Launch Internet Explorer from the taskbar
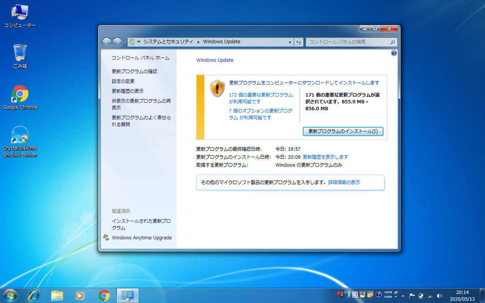 [34, 296]
